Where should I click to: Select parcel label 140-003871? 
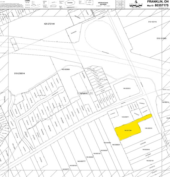click(x=125, y=117)
